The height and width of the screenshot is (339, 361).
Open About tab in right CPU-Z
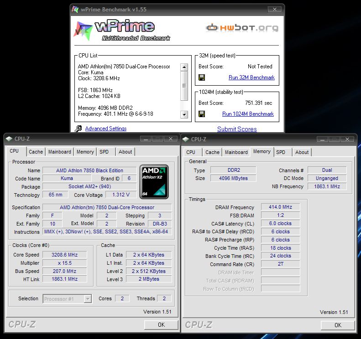302,152
